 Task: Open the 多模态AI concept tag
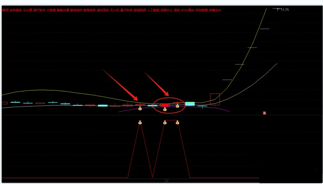(215, 10)
